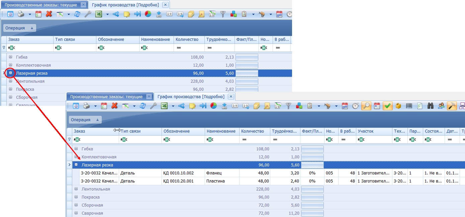Click the funnel filter icon in back window toolbar
The height and width of the screenshot is (217, 465).
tap(223, 14)
